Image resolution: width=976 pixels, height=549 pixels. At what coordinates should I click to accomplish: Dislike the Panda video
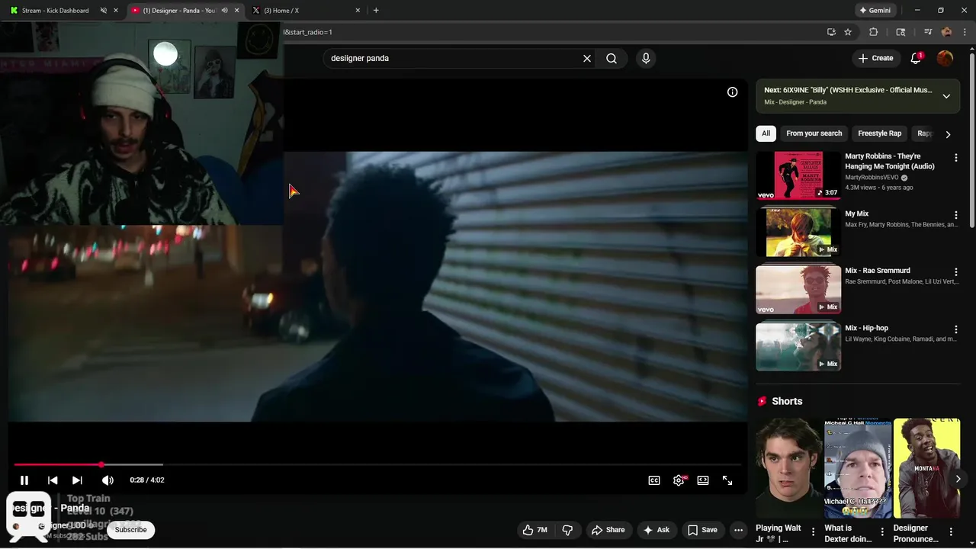pyautogui.click(x=567, y=530)
